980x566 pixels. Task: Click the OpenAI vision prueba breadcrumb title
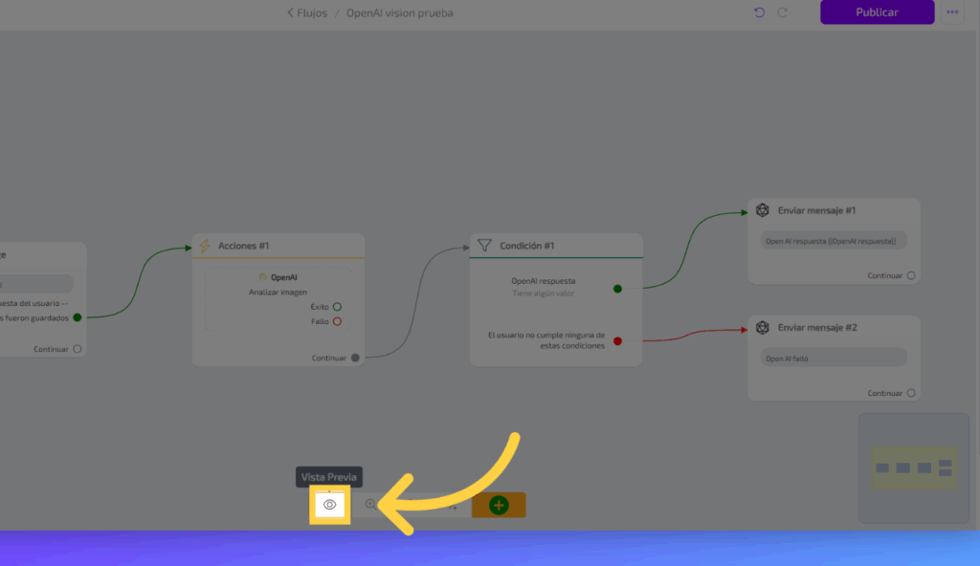point(400,13)
